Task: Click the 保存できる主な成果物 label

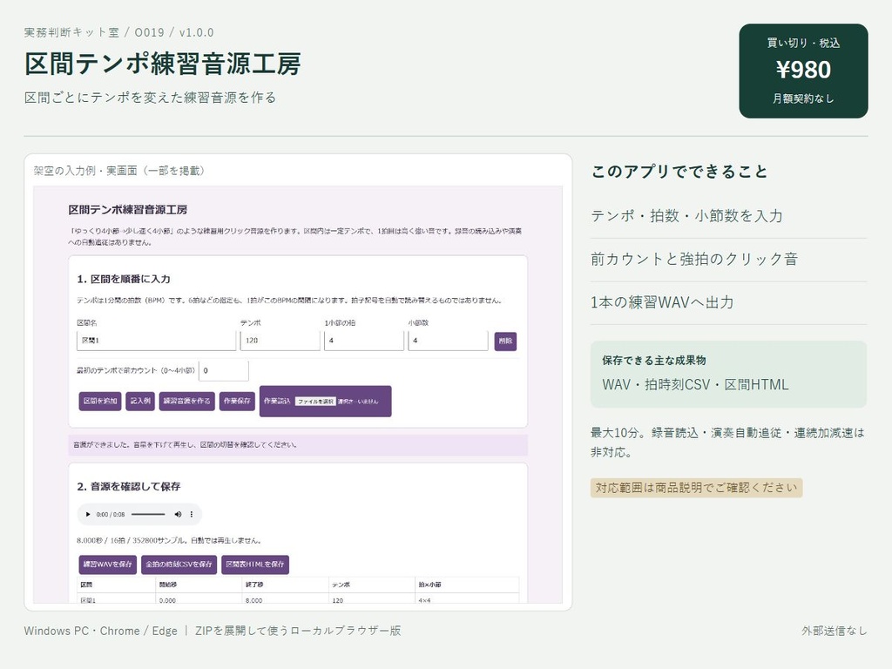Action: pyautogui.click(x=653, y=360)
